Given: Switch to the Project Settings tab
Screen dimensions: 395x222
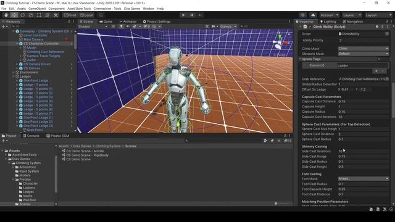Looking at the screenshot, I should [x=157, y=22].
